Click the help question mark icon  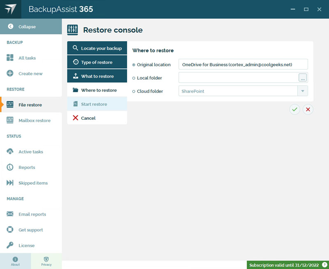324,265
